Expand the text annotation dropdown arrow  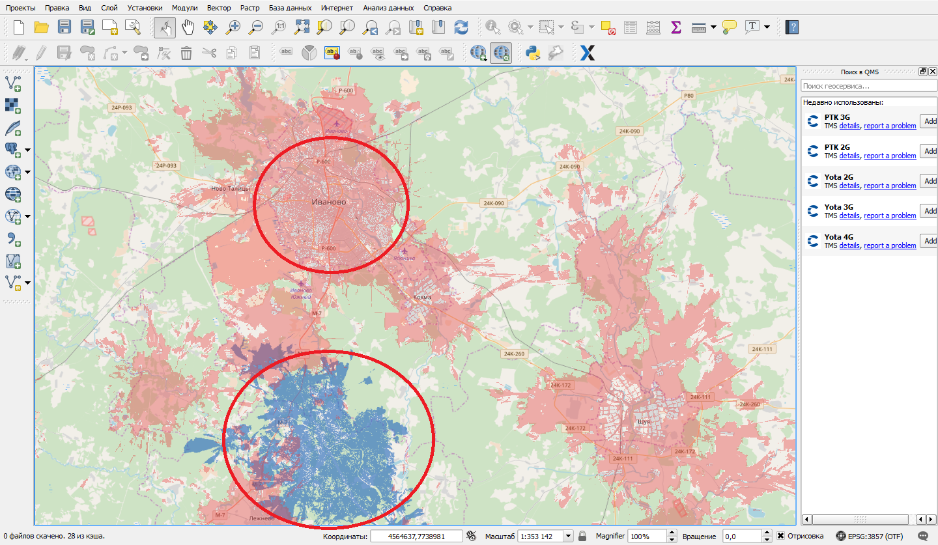[767, 27]
